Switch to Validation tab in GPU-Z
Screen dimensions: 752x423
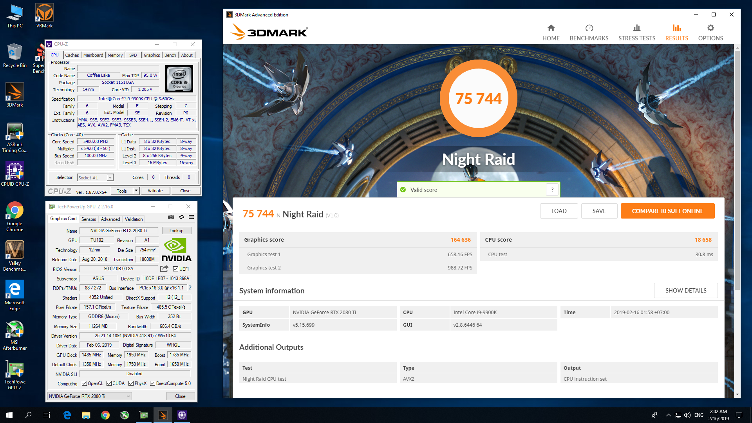pos(134,219)
